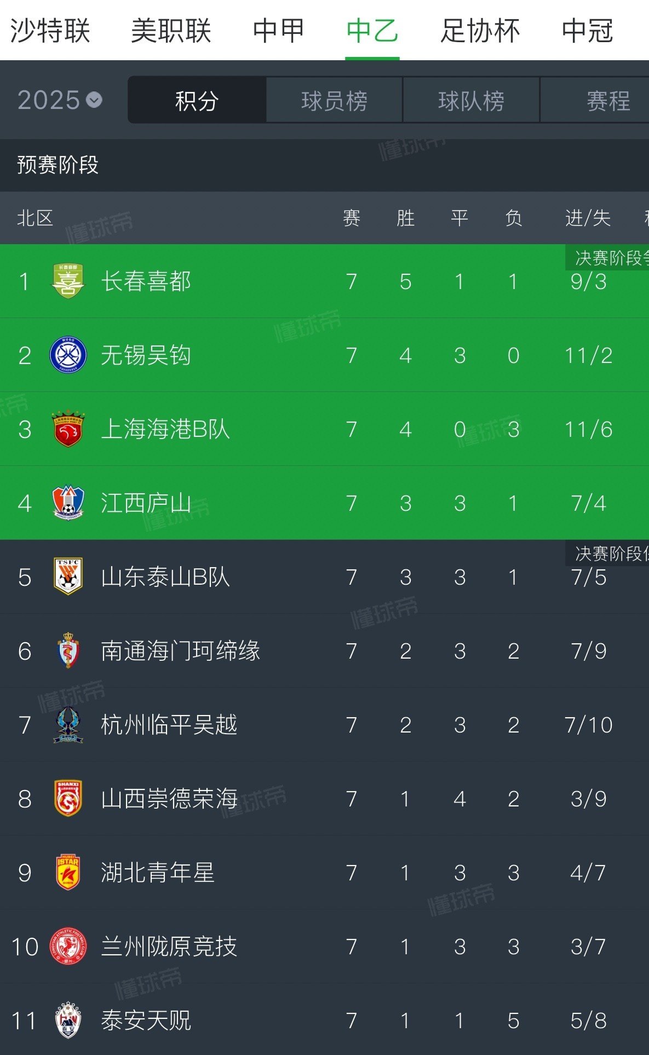Select the 兰州陇原竞技 club badge
Screen dimensions: 649x1055
tap(67, 947)
